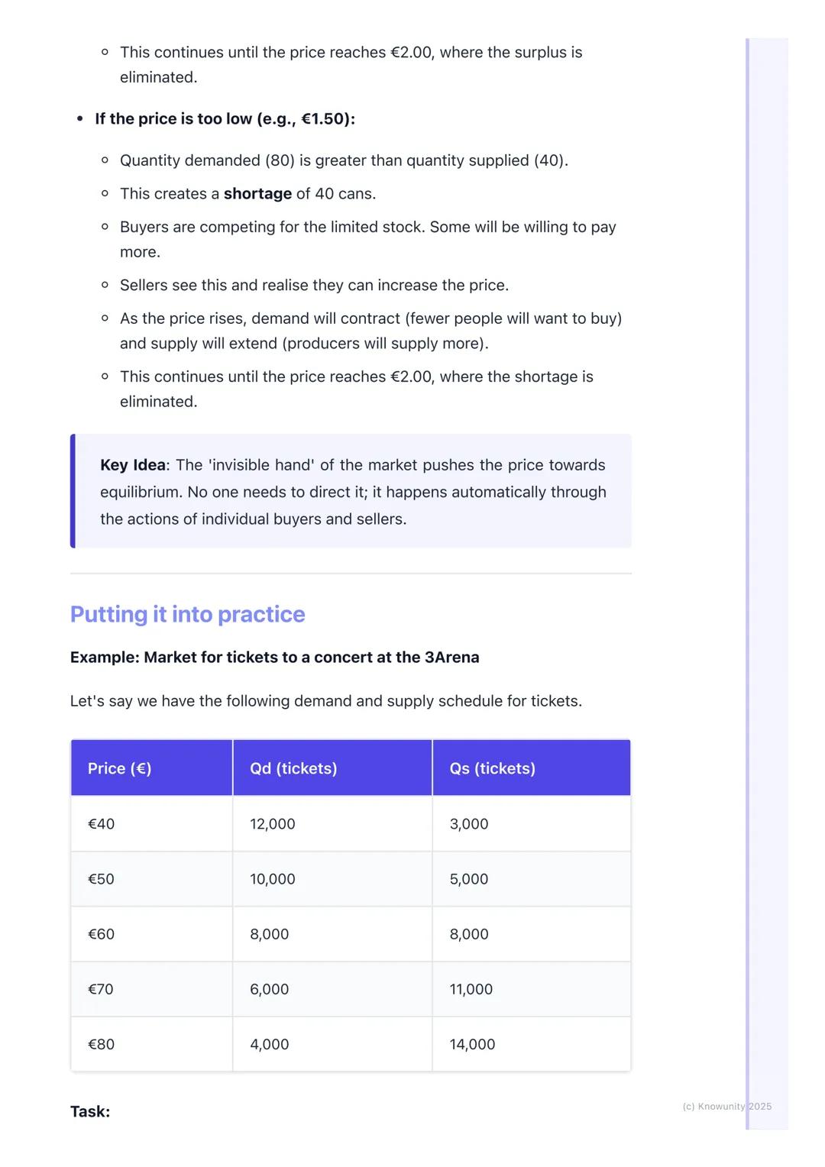
Task: Click the 'Putting it into practice' heading
Action: tap(187, 614)
